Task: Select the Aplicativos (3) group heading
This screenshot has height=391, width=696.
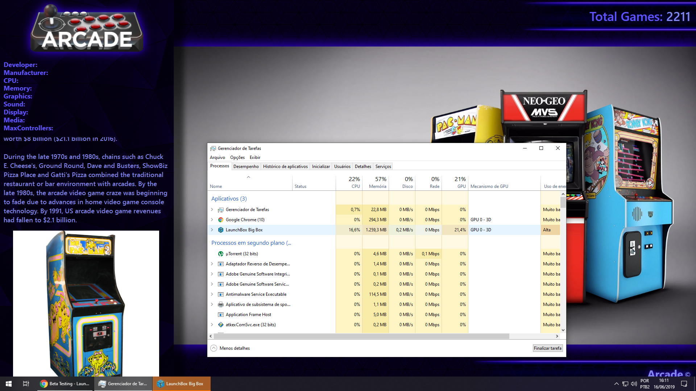Action: click(x=229, y=199)
